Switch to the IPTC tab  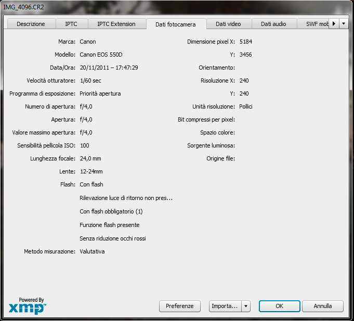coord(71,24)
